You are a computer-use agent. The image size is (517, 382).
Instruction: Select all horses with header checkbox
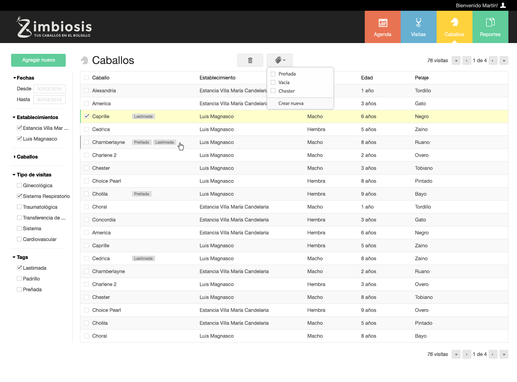pyautogui.click(x=86, y=78)
